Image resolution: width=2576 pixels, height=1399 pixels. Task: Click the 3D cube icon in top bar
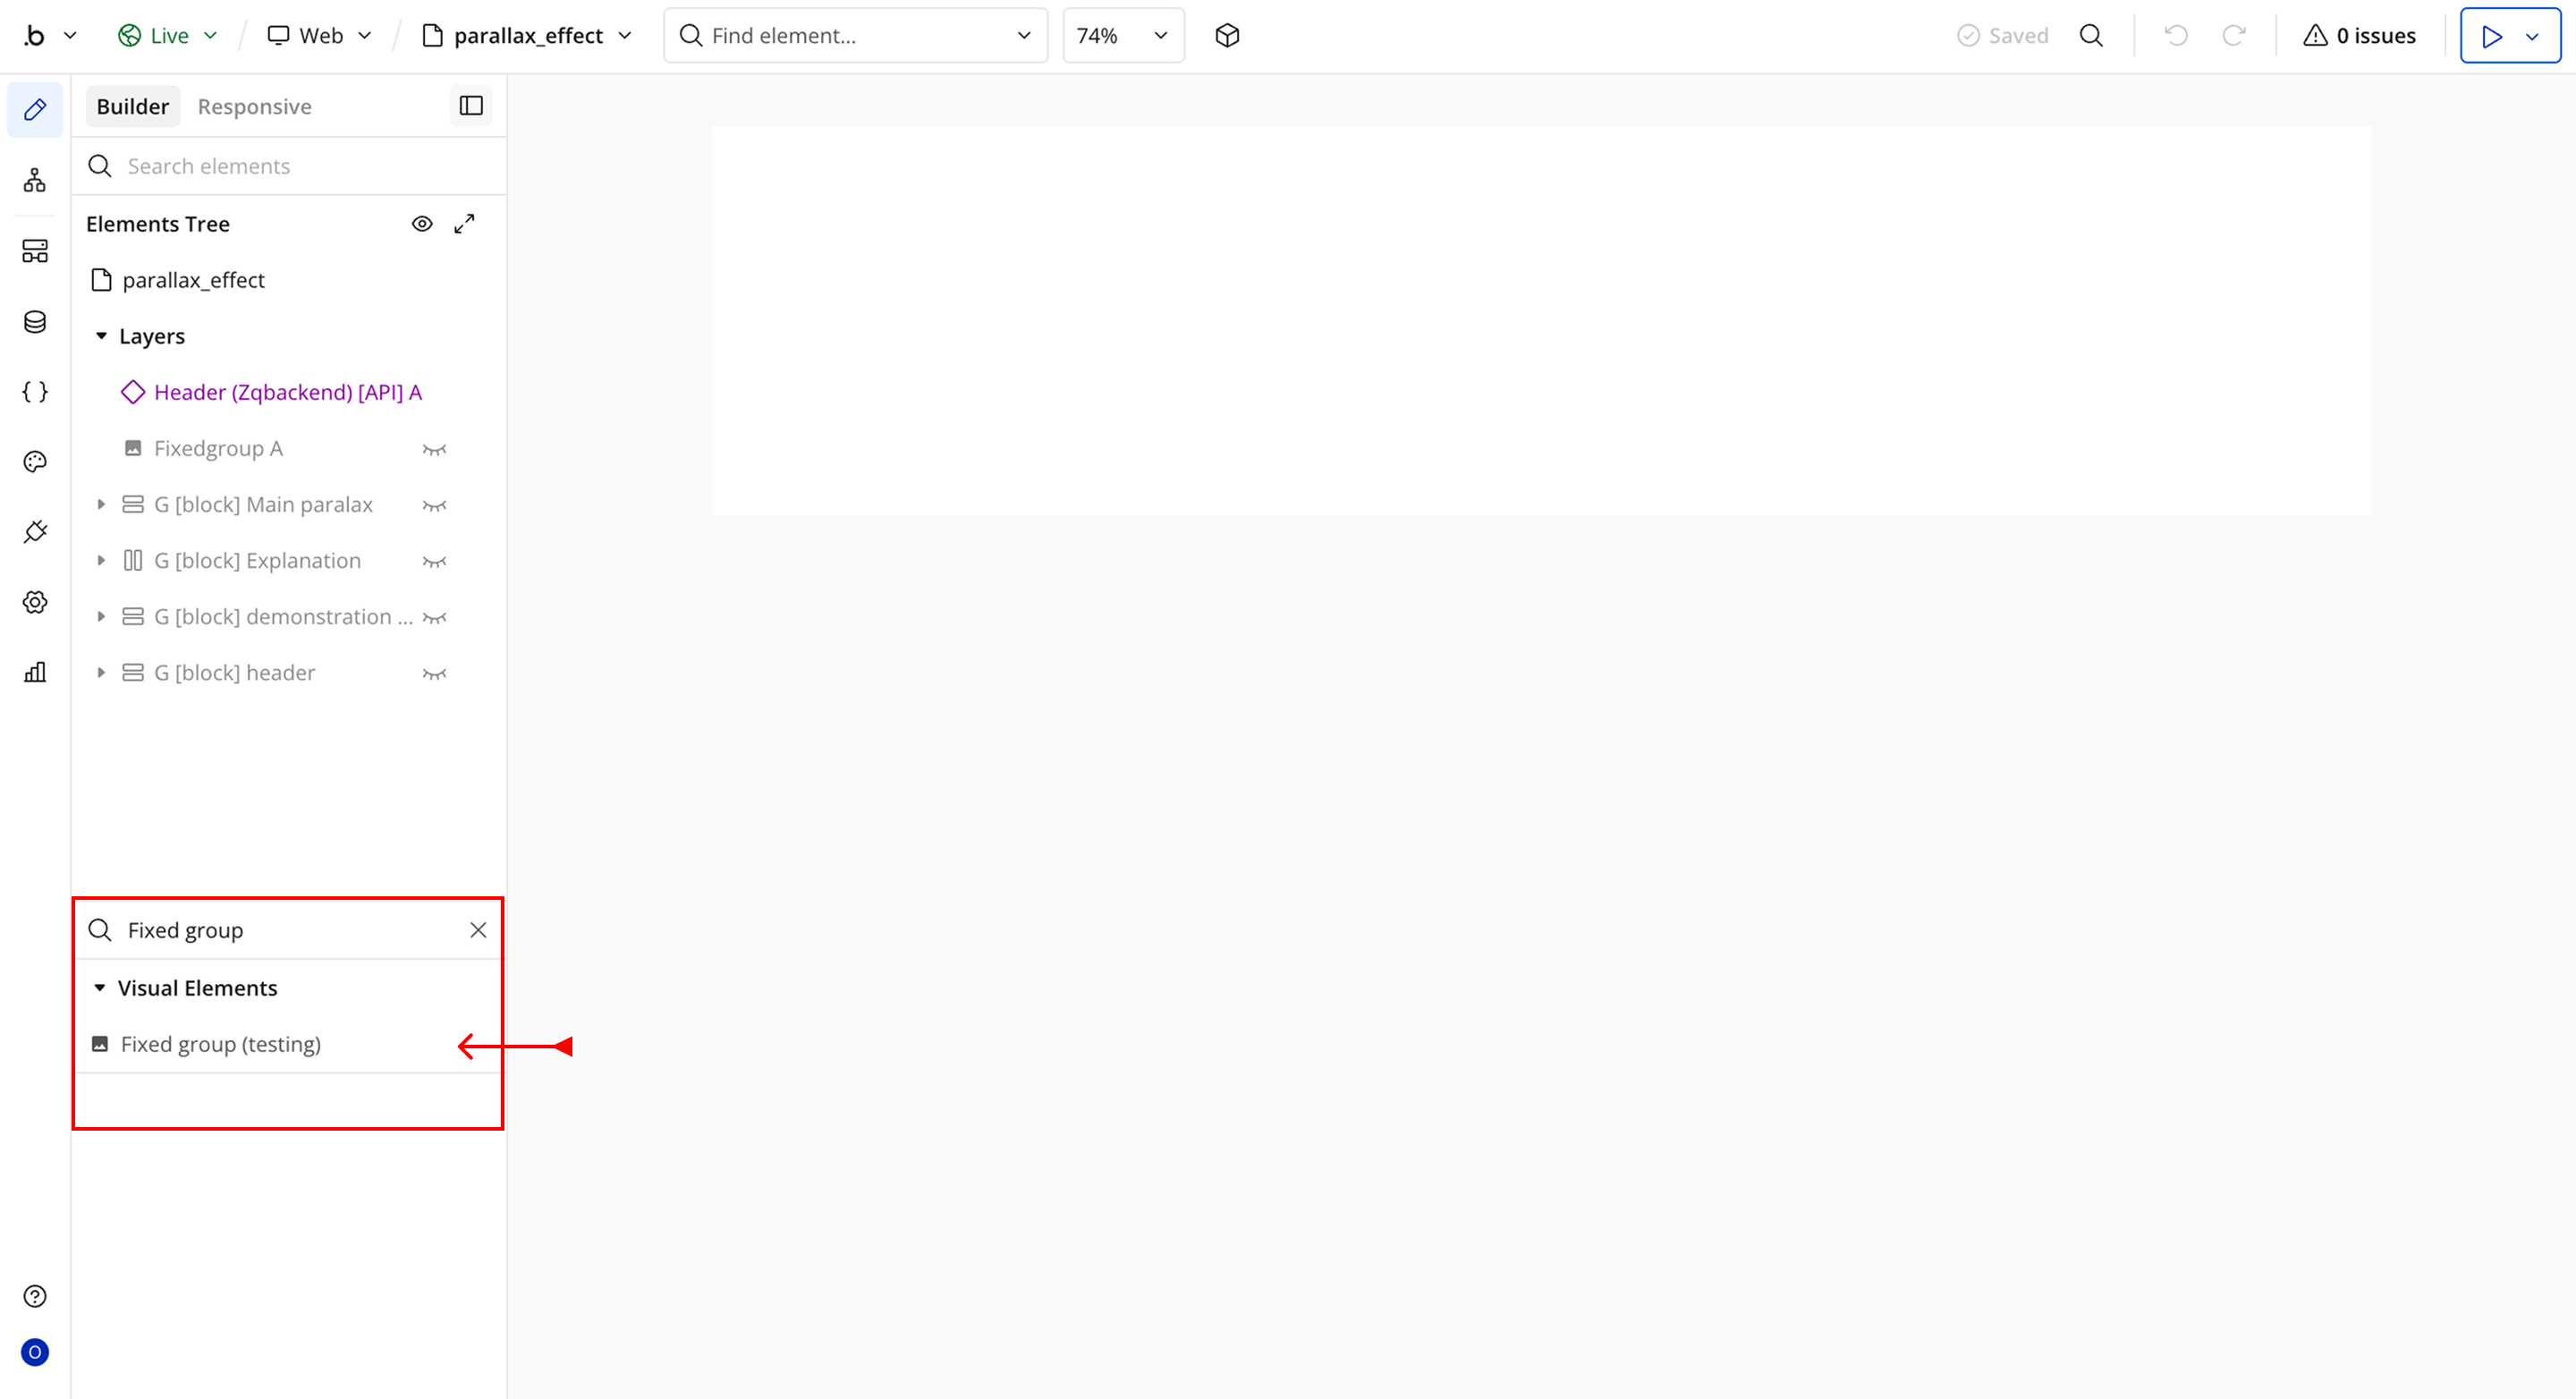[1227, 36]
